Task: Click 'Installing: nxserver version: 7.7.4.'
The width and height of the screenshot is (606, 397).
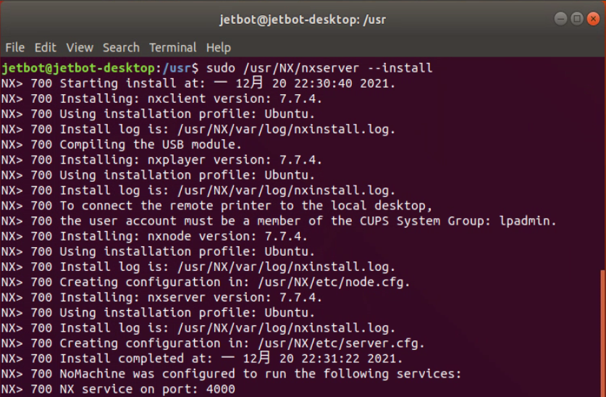Action: (190, 297)
